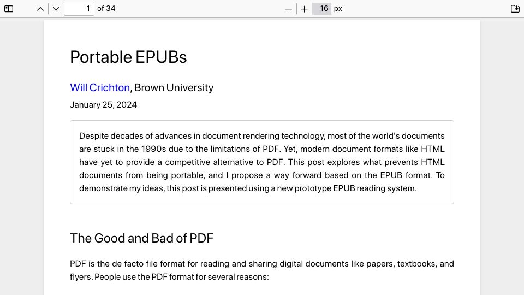Click the page number input field
The image size is (524, 295).
pyautogui.click(x=79, y=9)
